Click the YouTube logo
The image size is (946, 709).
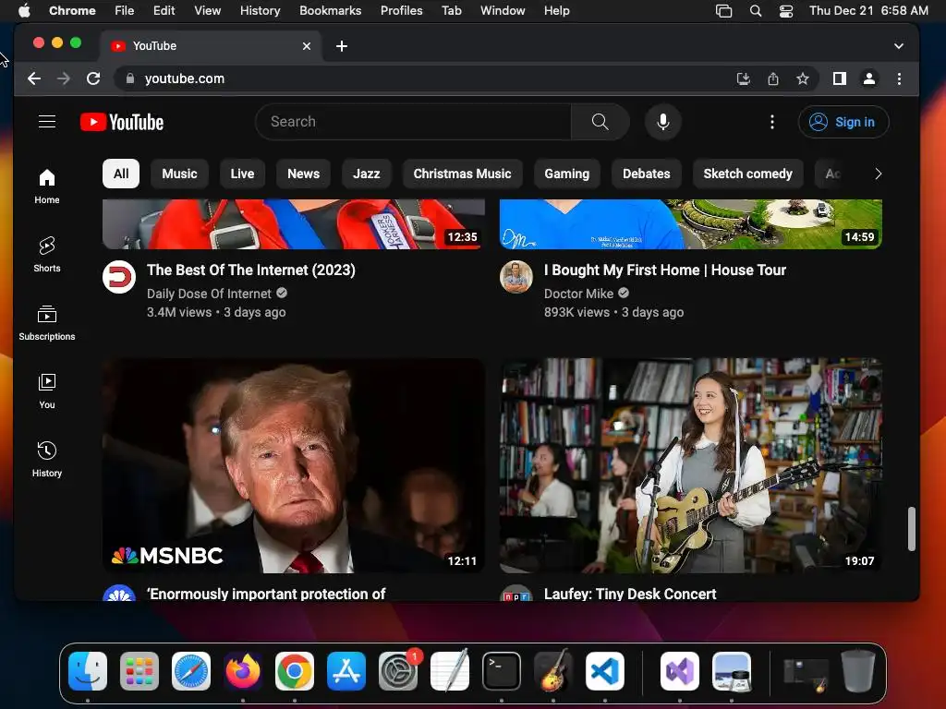(x=122, y=122)
